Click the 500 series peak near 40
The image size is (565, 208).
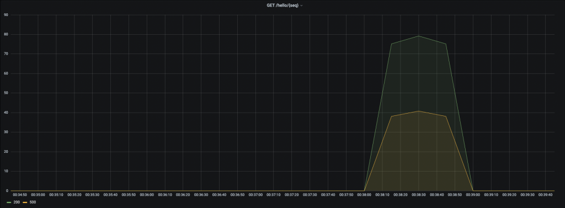pos(419,111)
